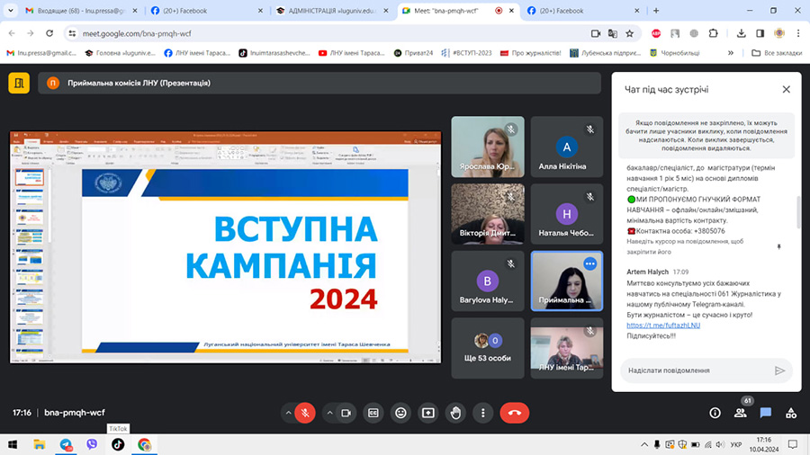Translate this page icon
The image size is (810, 455).
[613, 33]
